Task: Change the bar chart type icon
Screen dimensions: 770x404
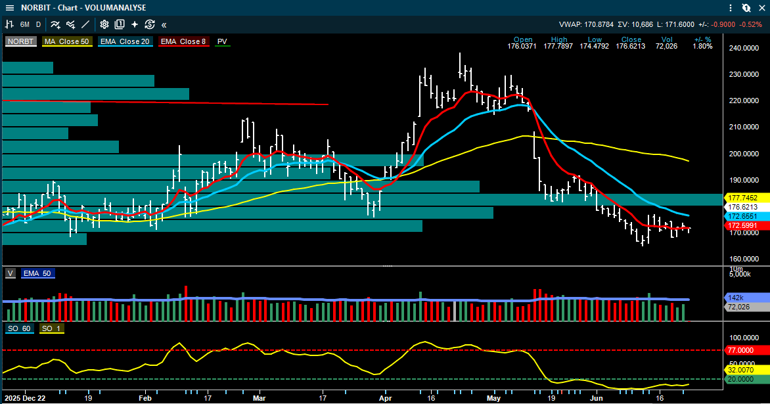Action: pyautogui.click(x=9, y=24)
